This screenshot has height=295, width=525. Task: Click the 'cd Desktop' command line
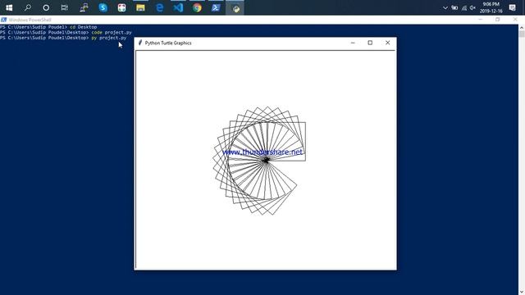click(48, 27)
